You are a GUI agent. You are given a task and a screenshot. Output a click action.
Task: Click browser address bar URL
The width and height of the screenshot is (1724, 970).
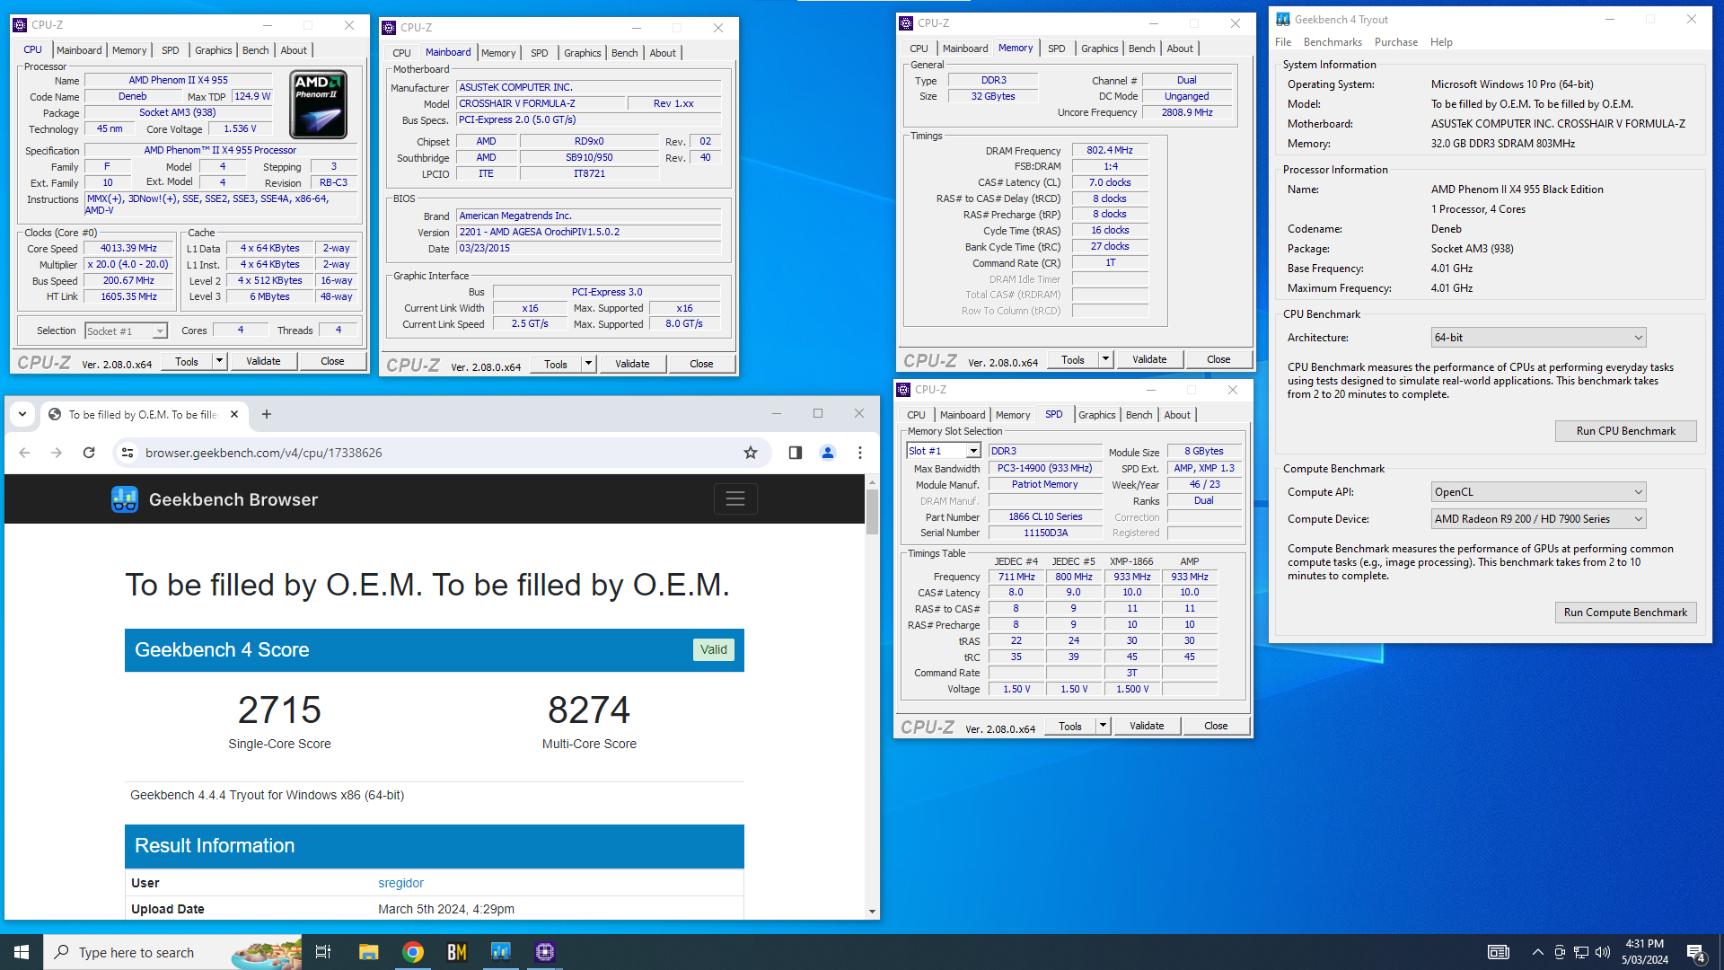point(264,453)
